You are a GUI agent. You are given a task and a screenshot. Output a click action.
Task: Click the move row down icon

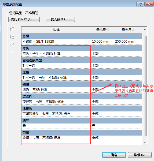pyautogui.click(x=12, y=37)
